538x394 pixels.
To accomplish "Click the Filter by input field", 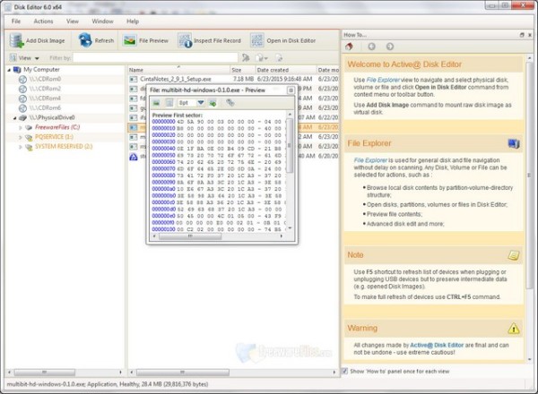I will 155,57.
